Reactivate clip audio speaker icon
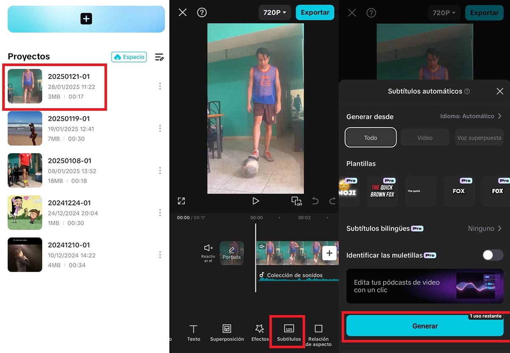This screenshot has width=510, height=353. point(208,253)
